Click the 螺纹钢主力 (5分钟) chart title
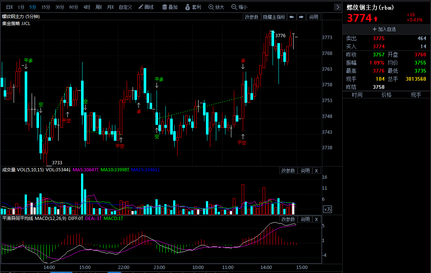The height and width of the screenshot is (273, 431). pos(21,17)
